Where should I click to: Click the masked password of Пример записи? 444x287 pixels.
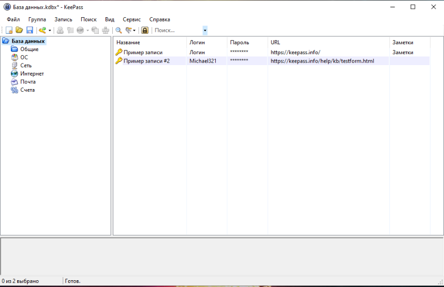coord(239,52)
